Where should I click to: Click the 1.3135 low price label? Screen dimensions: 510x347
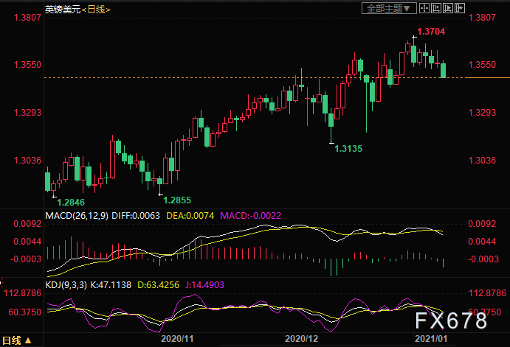coord(348,149)
